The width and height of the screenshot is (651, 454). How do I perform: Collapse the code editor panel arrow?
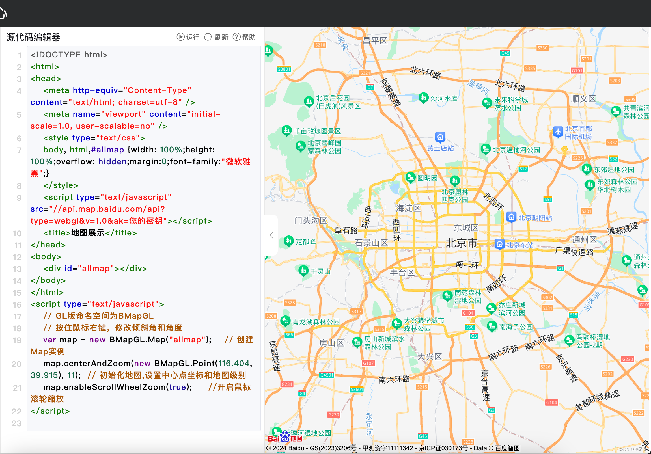coord(271,235)
